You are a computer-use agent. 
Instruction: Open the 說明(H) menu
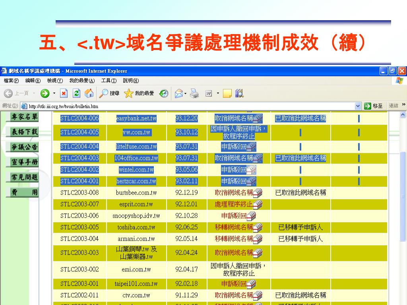pyautogui.click(x=131, y=81)
